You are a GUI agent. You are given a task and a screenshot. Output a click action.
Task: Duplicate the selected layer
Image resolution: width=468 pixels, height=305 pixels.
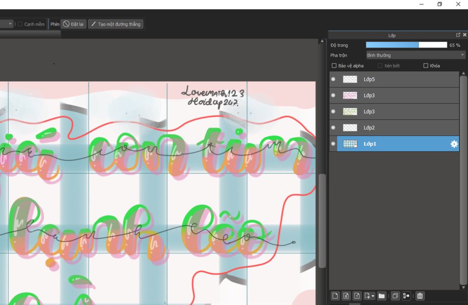[x=395, y=296]
